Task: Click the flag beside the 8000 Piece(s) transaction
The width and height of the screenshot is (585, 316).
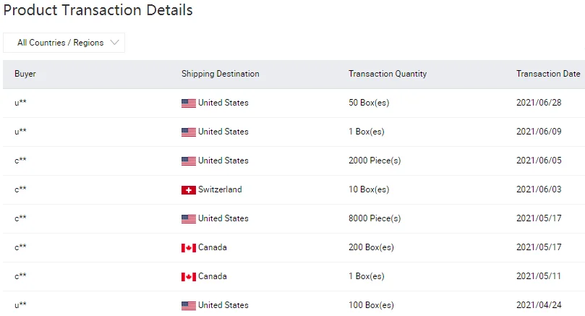Action: click(188, 219)
